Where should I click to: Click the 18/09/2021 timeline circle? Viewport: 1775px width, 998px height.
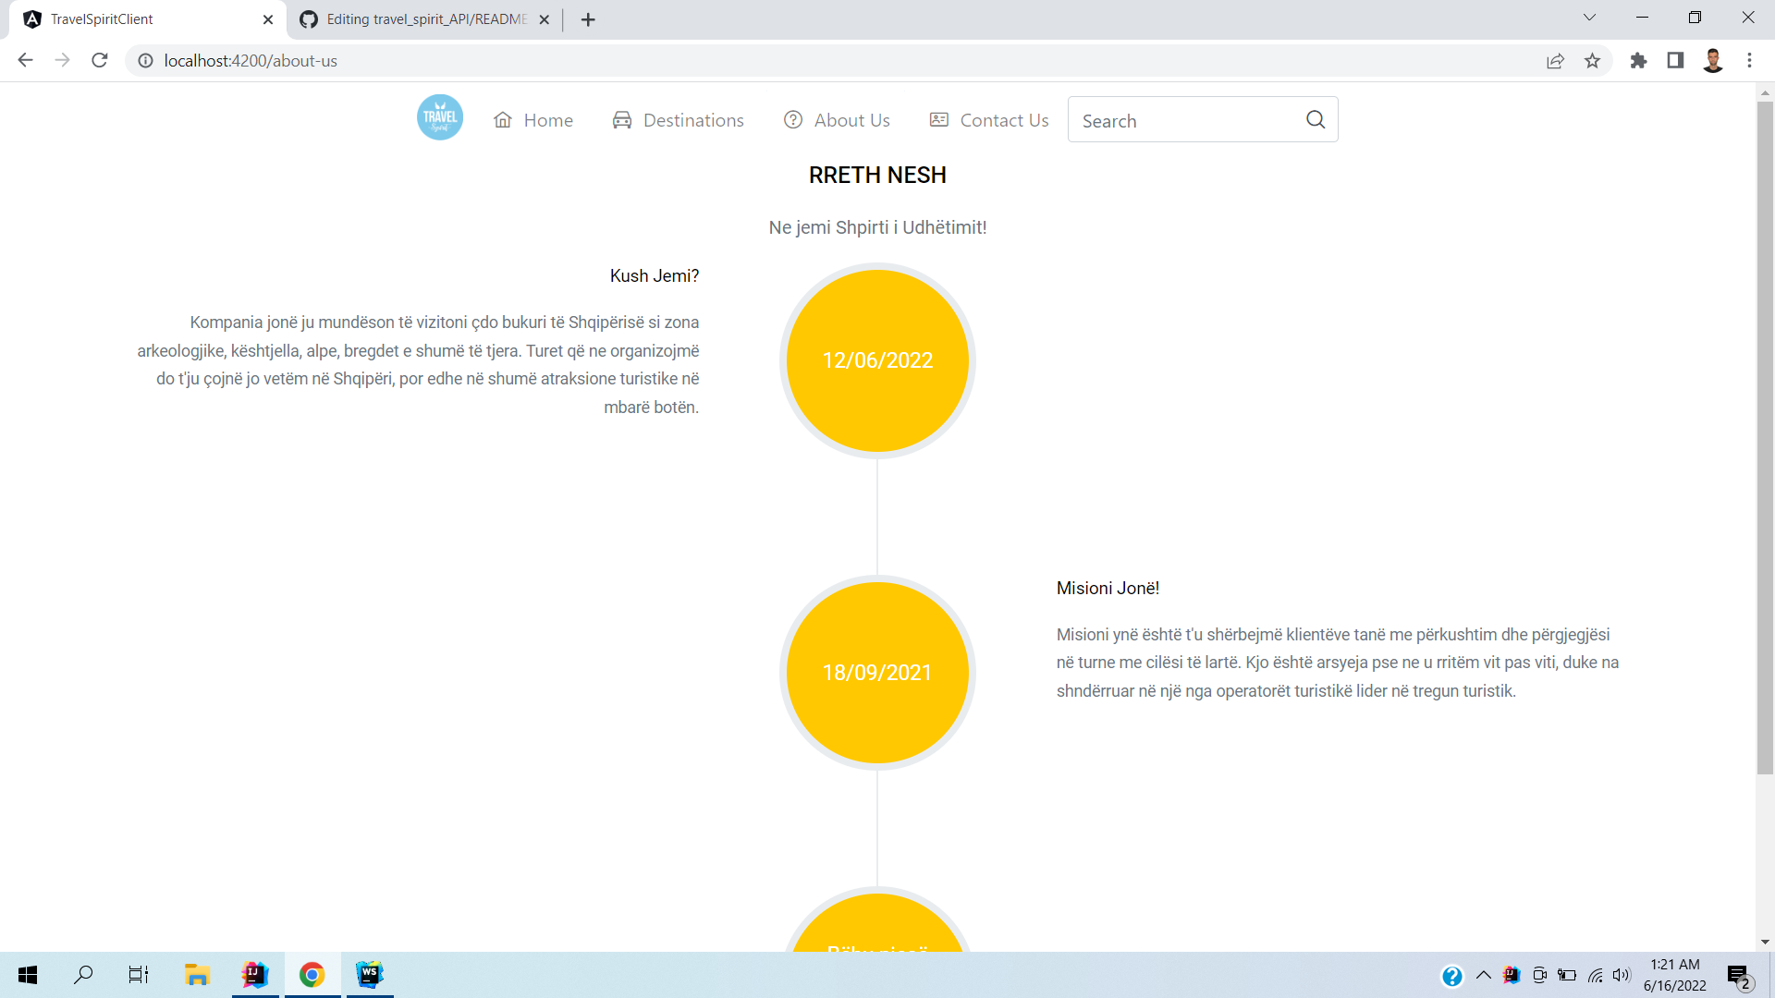(x=877, y=673)
